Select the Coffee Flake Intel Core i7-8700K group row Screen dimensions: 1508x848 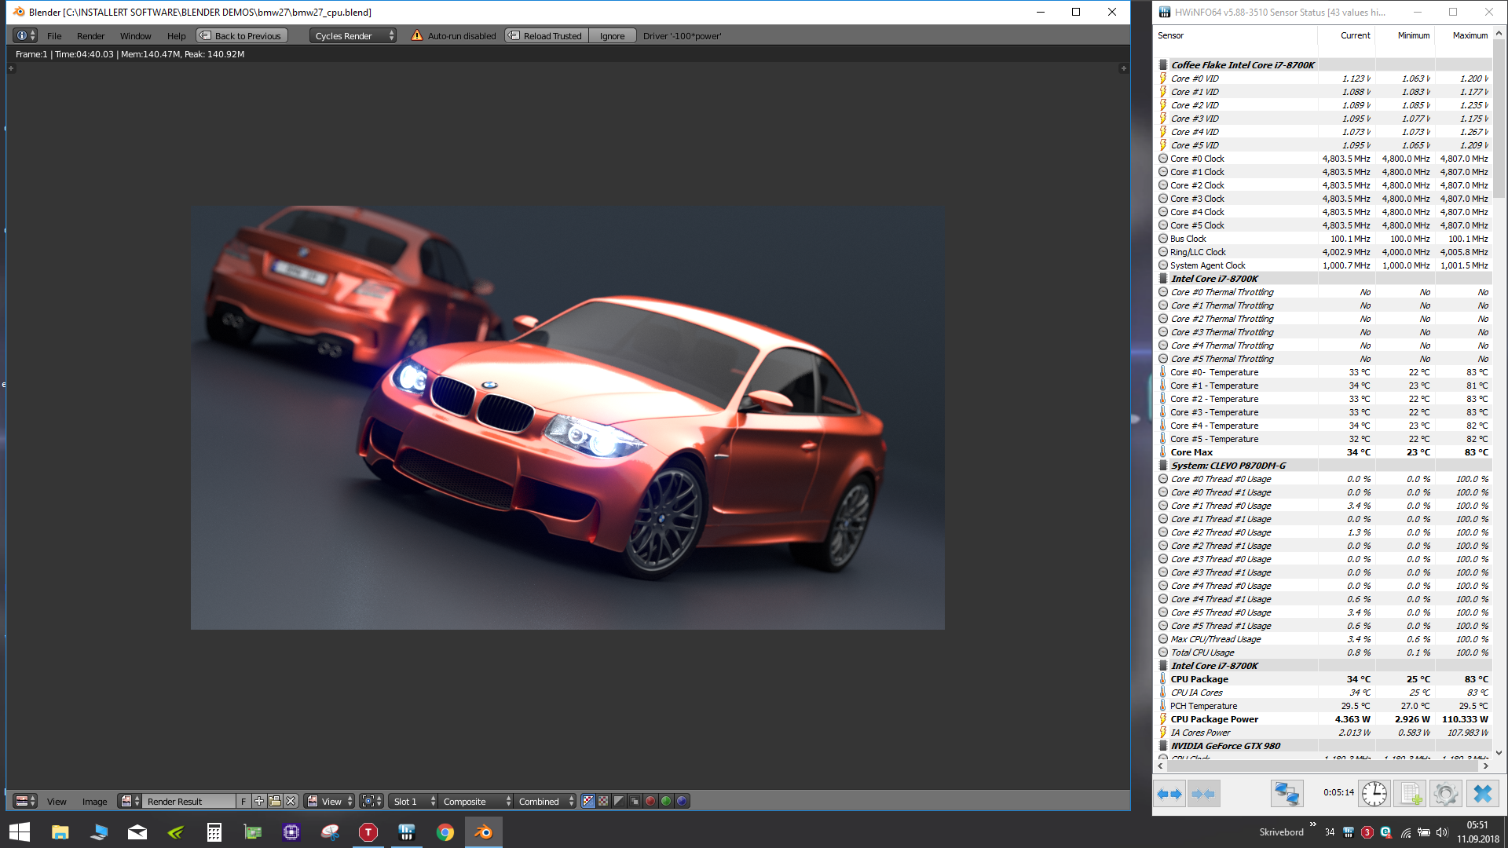pos(1323,65)
